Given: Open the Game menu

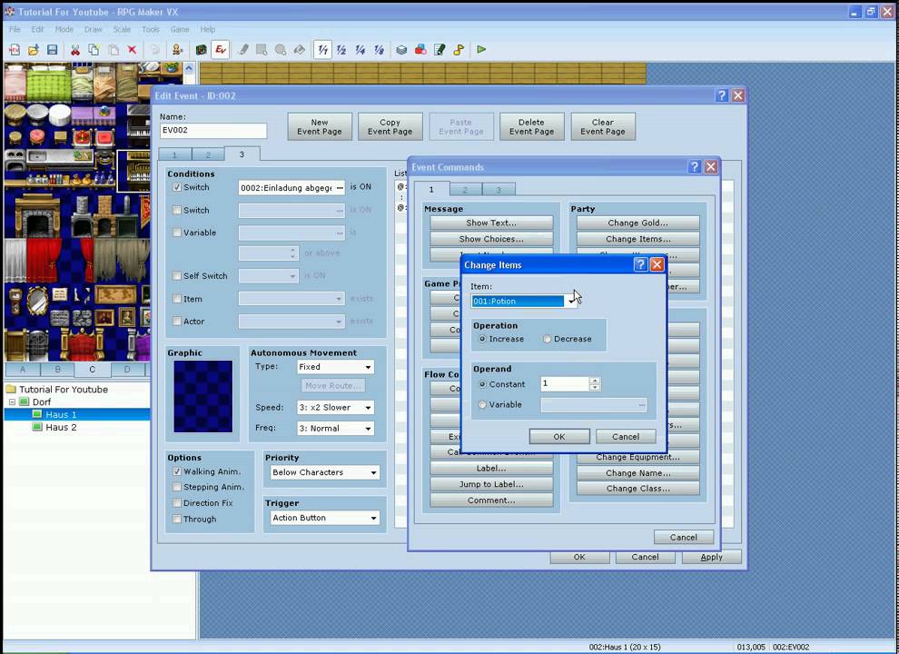Looking at the screenshot, I should (180, 29).
